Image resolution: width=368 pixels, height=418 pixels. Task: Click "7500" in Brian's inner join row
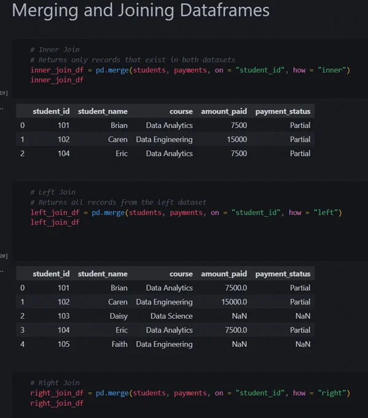coord(239,125)
